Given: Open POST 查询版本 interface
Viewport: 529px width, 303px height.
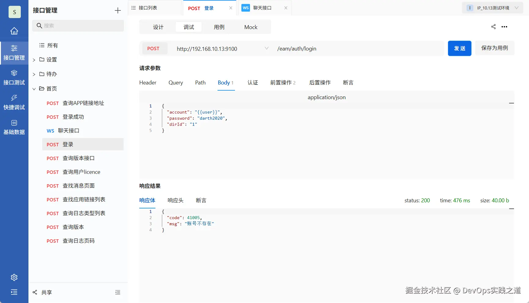Looking at the screenshot, I should [83, 227].
